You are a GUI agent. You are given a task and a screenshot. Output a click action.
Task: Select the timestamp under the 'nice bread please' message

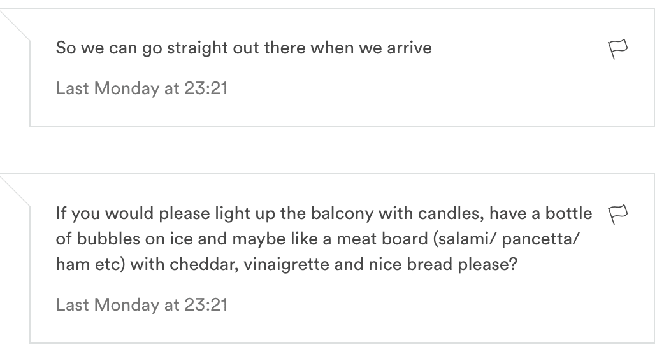[x=142, y=305]
